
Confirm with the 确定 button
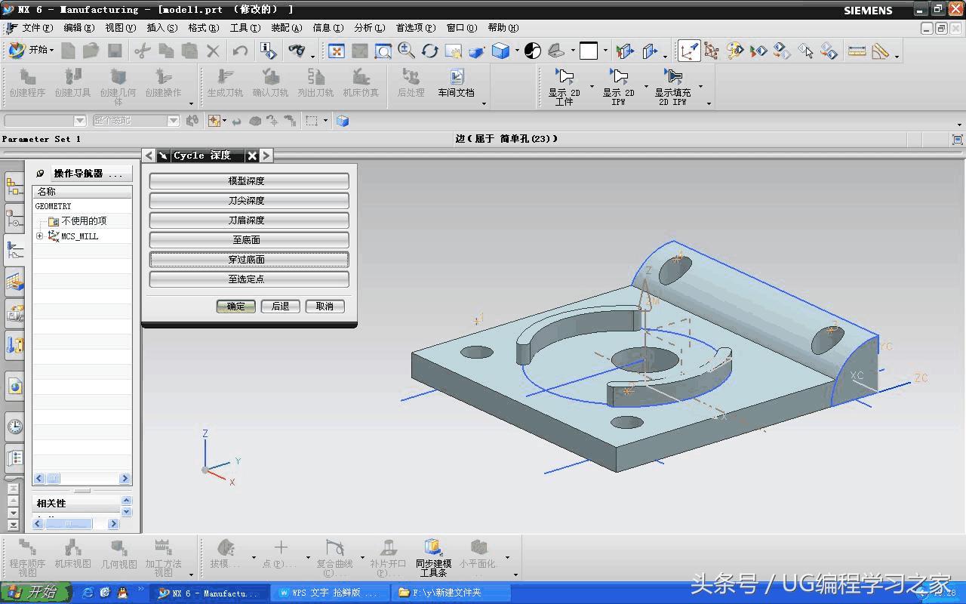(236, 307)
